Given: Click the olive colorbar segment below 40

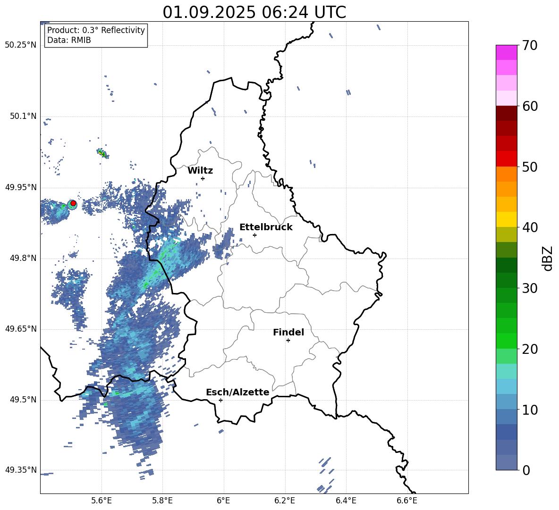Looking at the screenshot, I should tap(506, 234).
